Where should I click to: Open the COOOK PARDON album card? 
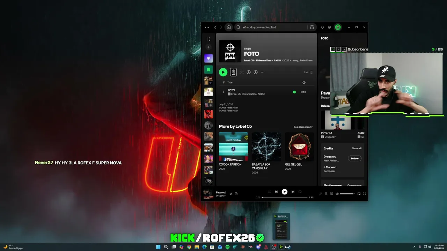pos(233,151)
